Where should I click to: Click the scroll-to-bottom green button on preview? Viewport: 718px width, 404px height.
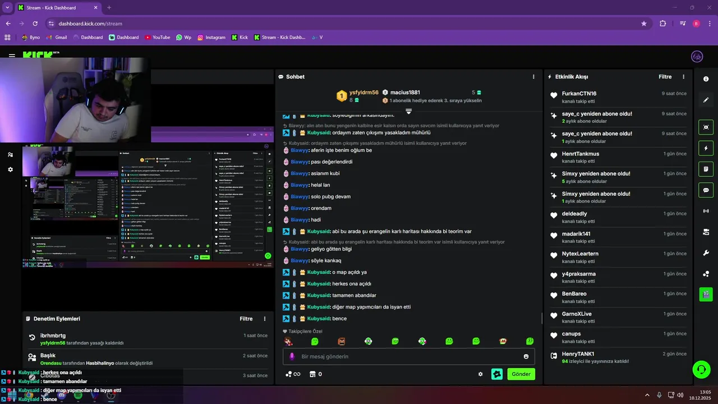[268, 256]
